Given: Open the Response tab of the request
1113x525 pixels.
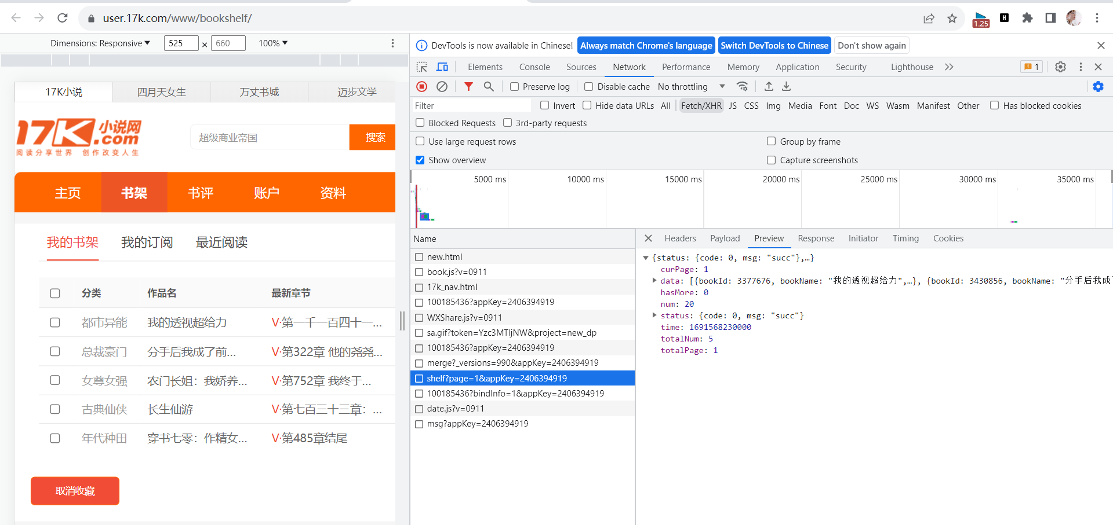Looking at the screenshot, I should click(x=816, y=238).
